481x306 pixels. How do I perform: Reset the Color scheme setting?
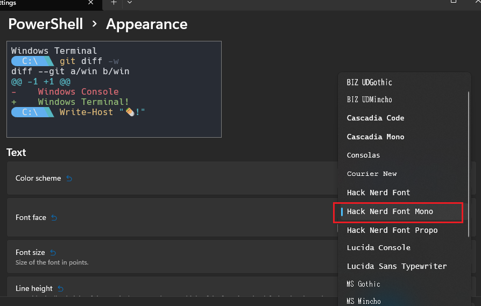69,179
